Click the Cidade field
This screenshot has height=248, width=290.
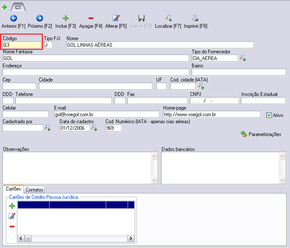95,86
